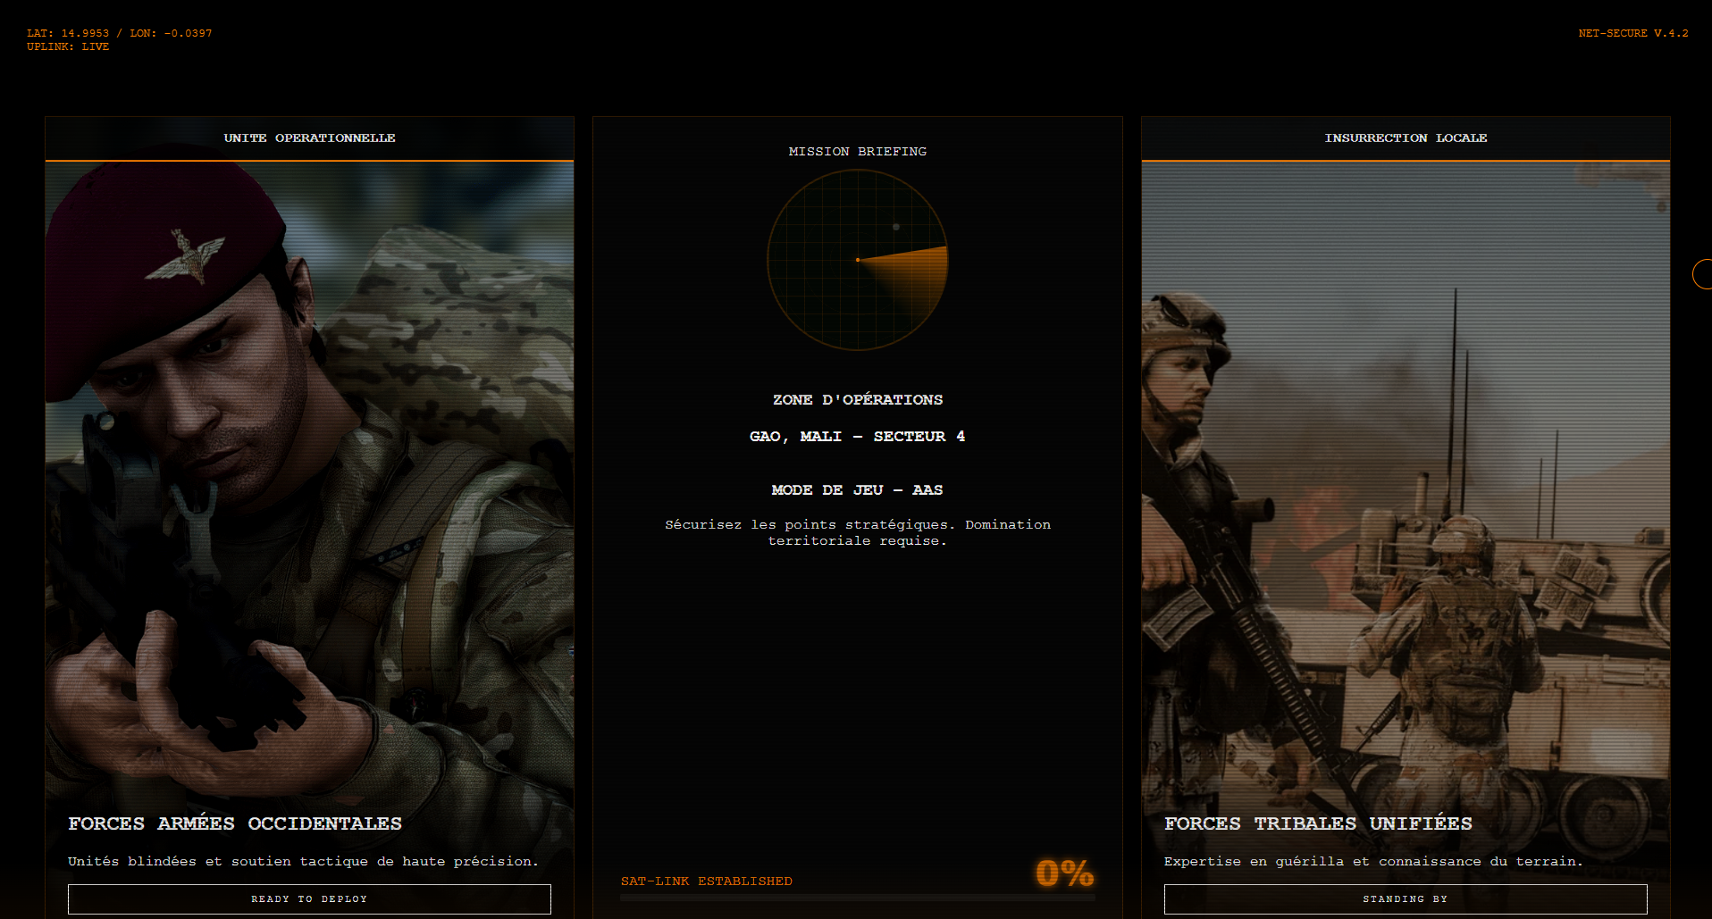The width and height of the screenshot is (1712, 919).
Task: Click the READY TO DEPLOY button
Action: pyautogui.click(x=309, y=898)
